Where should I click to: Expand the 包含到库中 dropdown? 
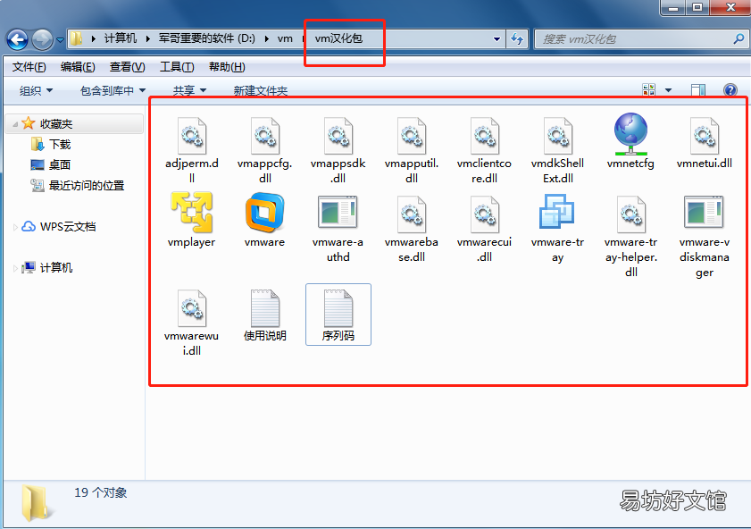pyautogui.click(x=113, y=90)
